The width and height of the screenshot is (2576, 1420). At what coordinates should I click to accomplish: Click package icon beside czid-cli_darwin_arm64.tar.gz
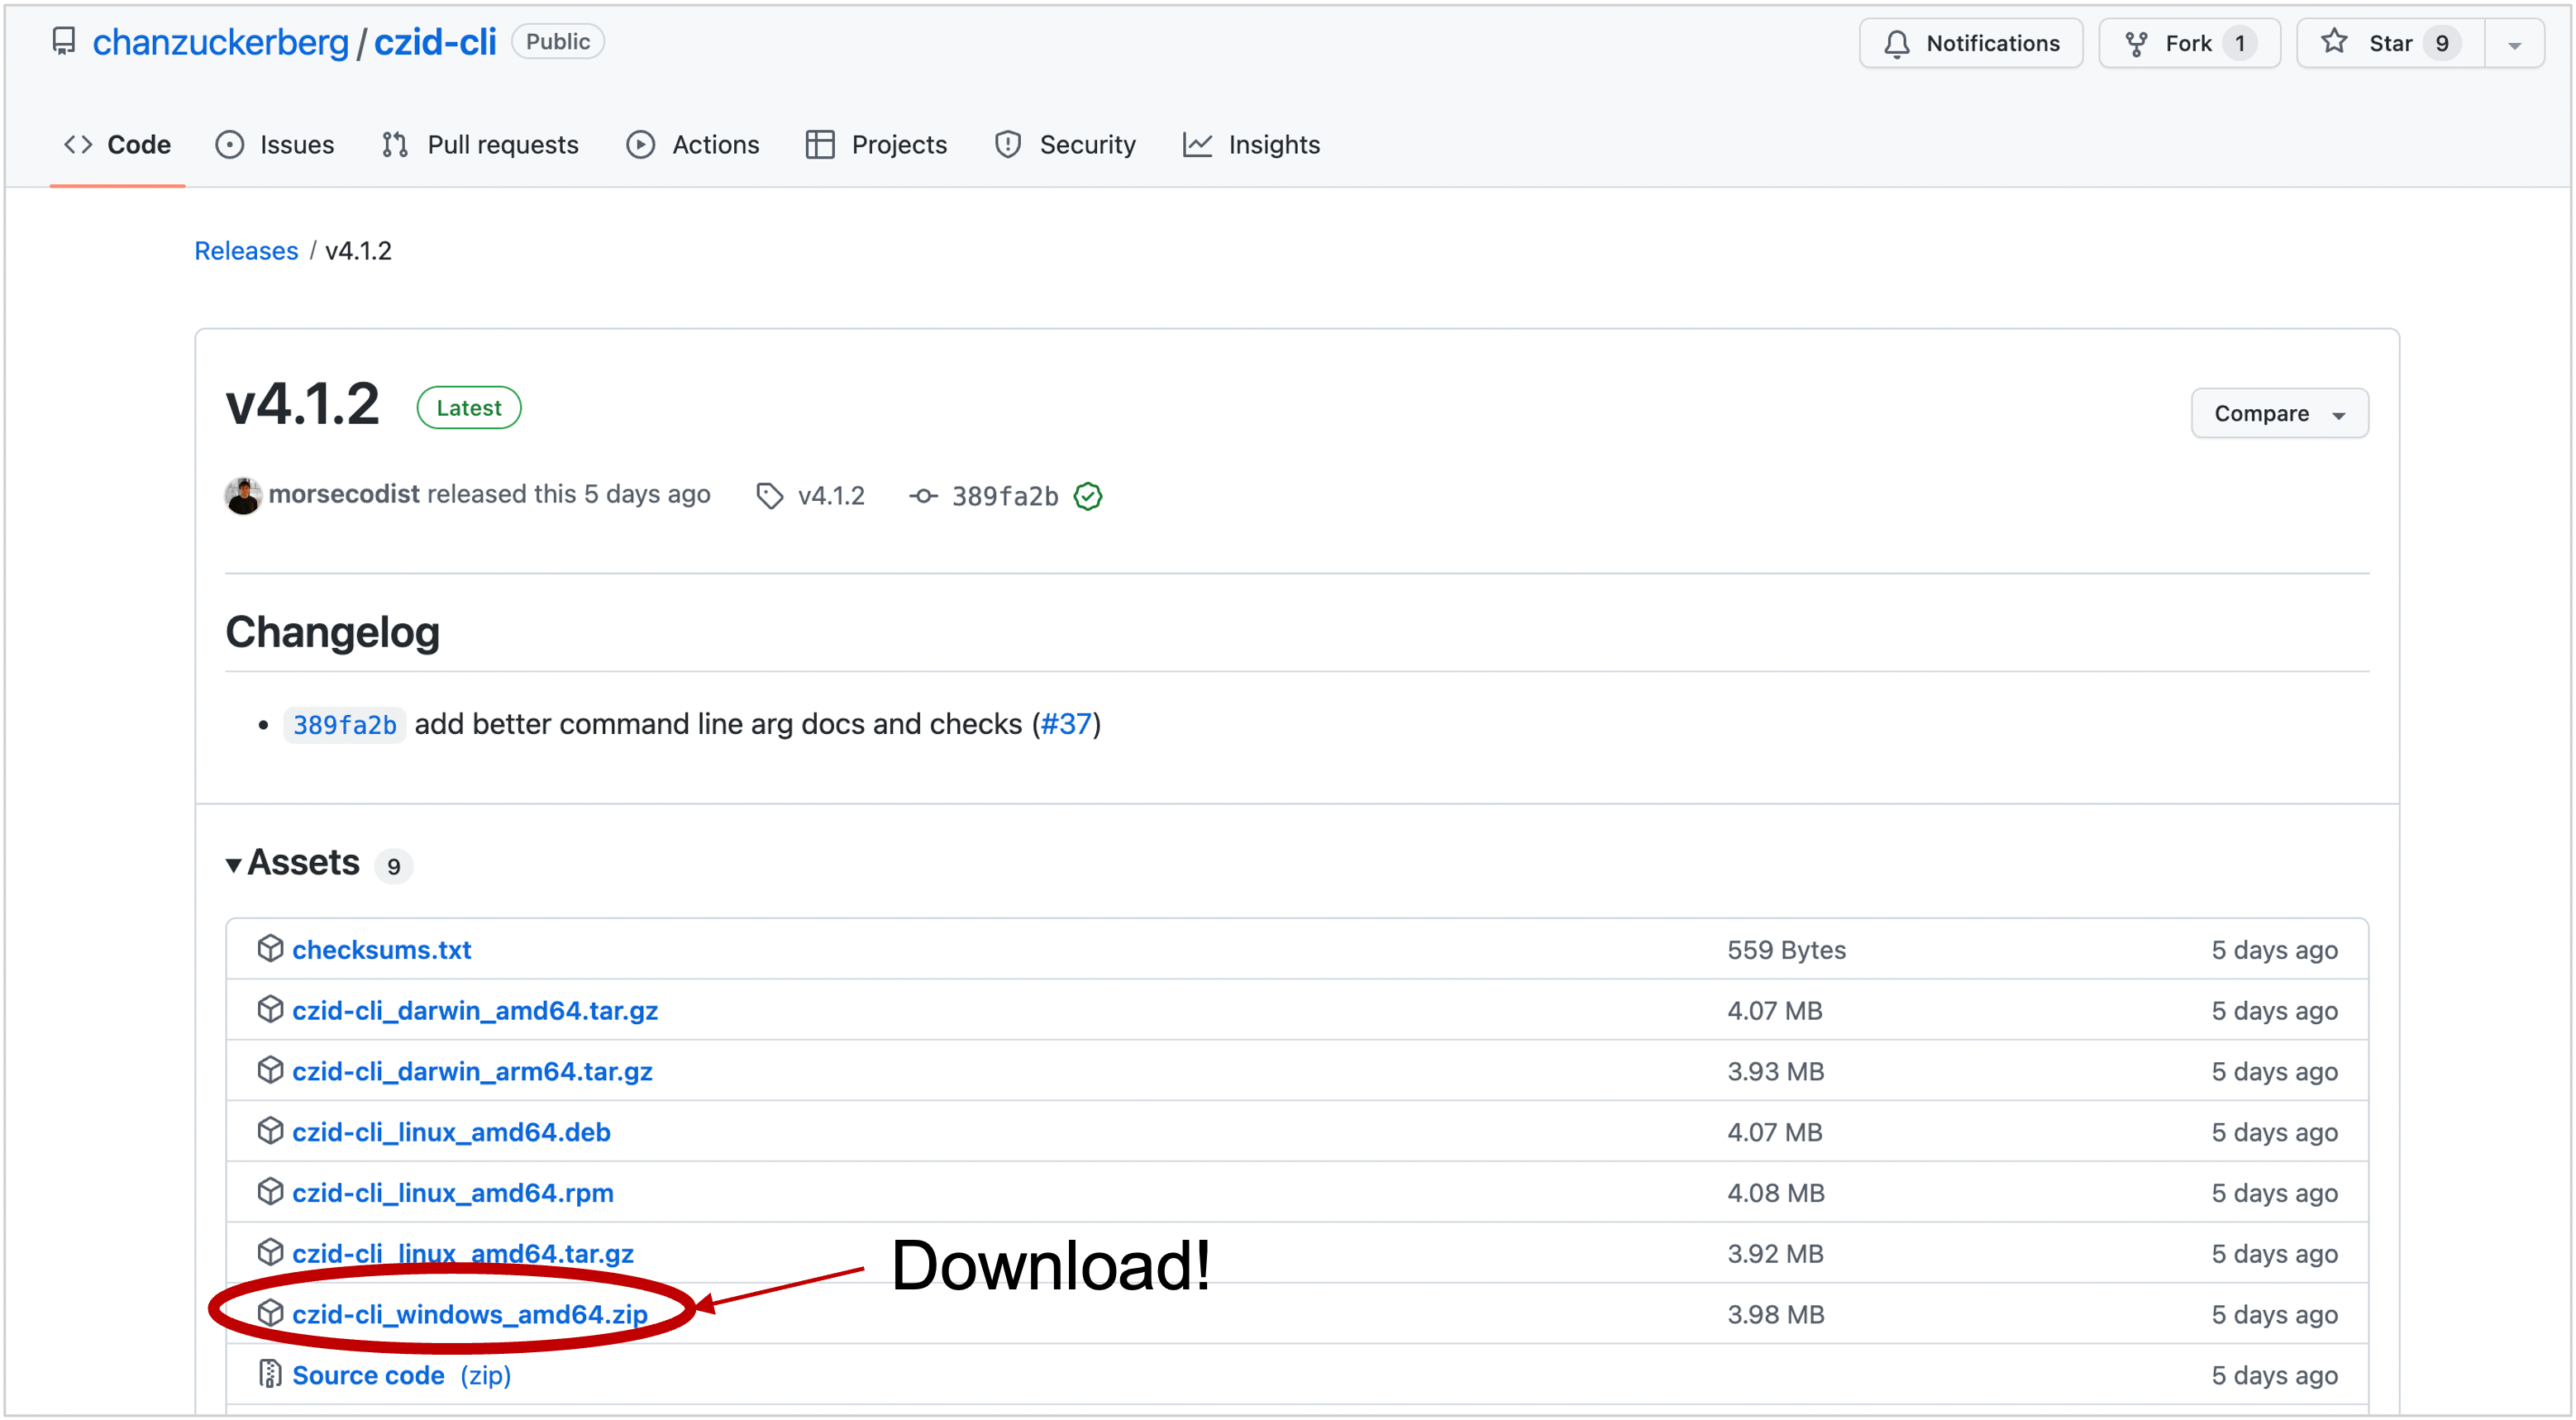tap(270, 1070)
